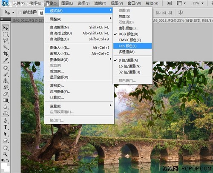Select the Magic Wand tool
This screenshot has height=173, width=213.
click(6, 47)
